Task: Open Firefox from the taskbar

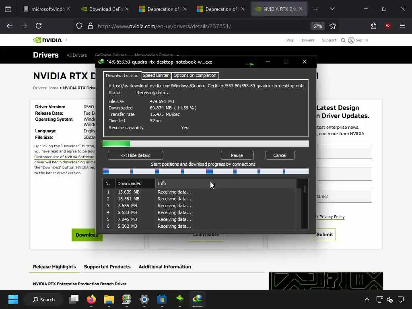Action: click(91, 299)
